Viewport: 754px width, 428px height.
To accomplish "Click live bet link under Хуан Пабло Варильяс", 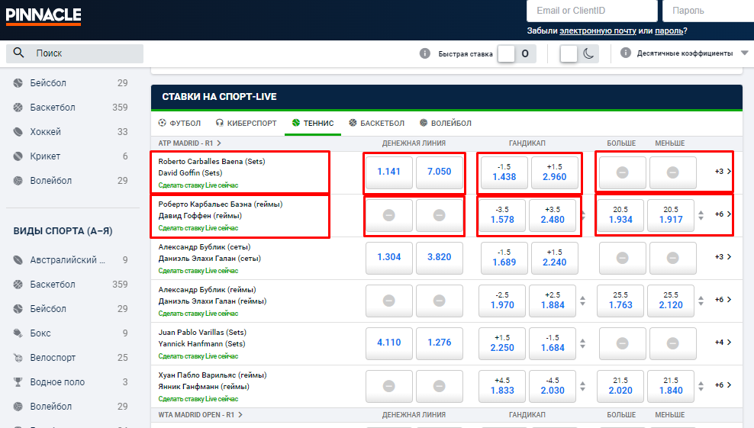I will coord(198,399).
